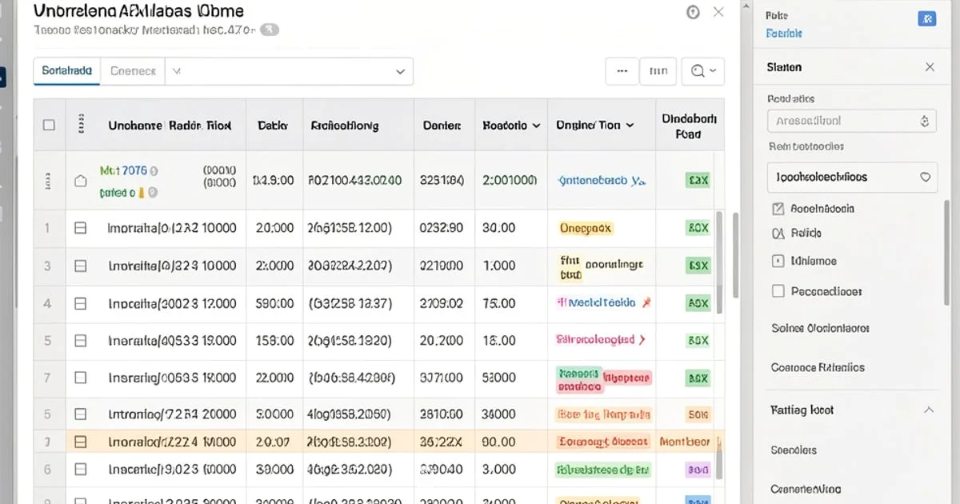
Task: Click the column layout icon next to ellipsis
Action: [658, 70]
